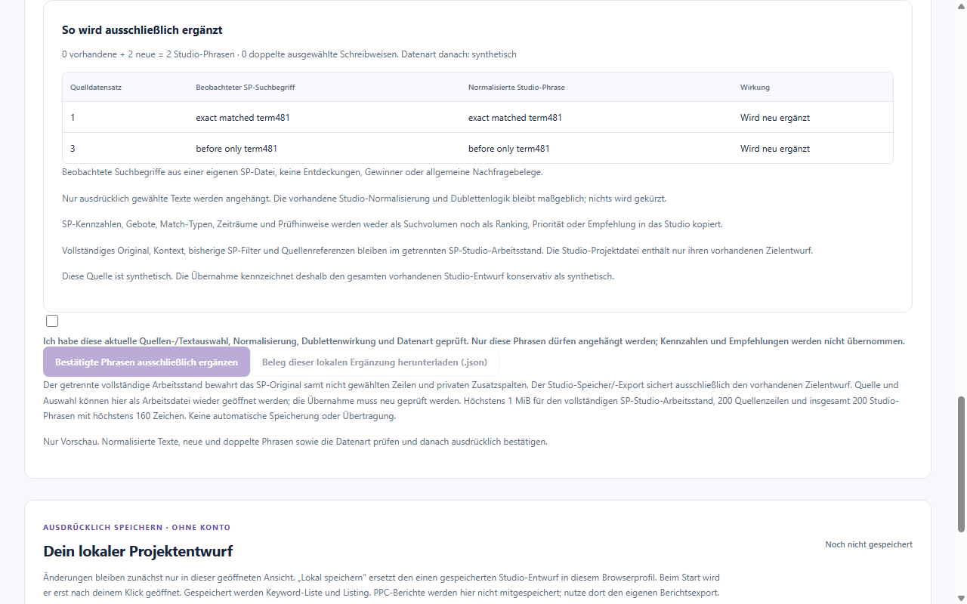Click heading 'So wird ausschließlich ergänzt'
The height and width of the screenshot is (604, 967).
tap(142, 30)
